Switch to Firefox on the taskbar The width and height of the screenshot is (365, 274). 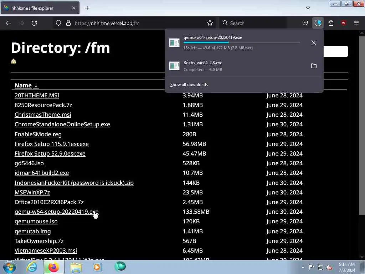(54, 267)
